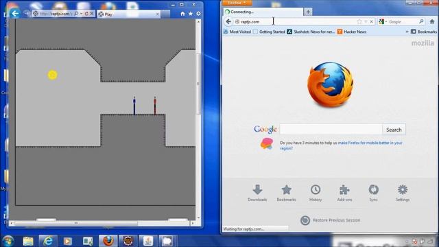Open History from Firefox start page
The height and width of the screenshot is (247, 439).
[316, 193]
